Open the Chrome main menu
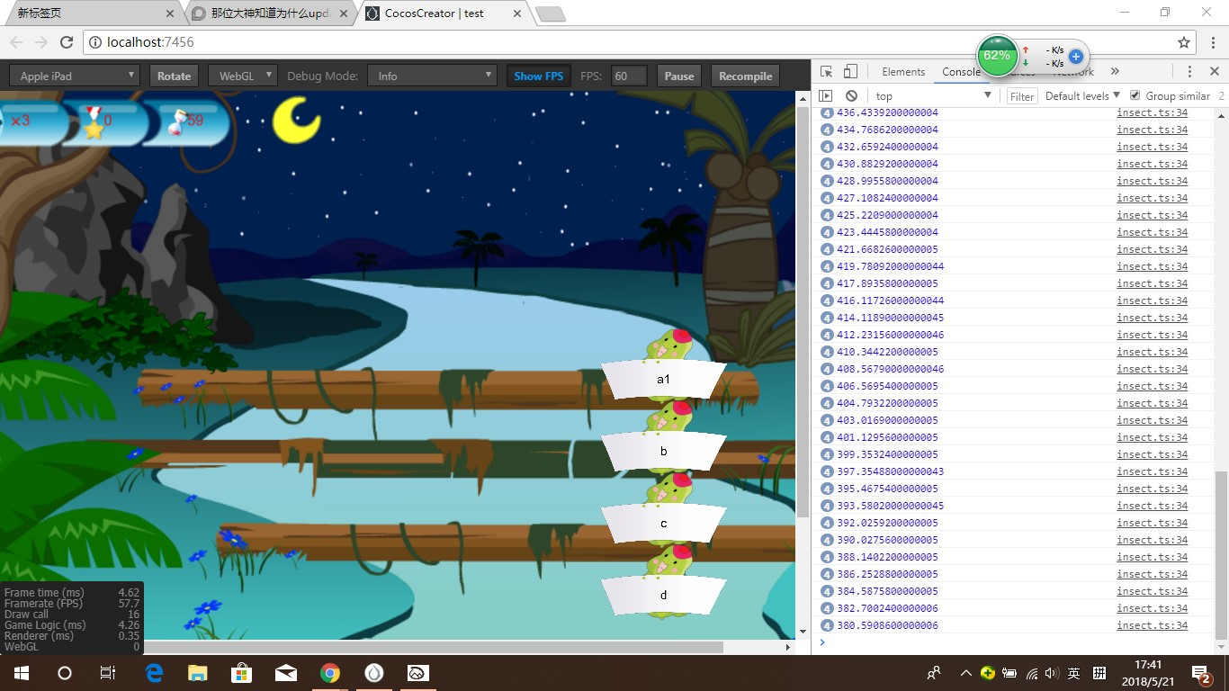 click(1212, 42)
